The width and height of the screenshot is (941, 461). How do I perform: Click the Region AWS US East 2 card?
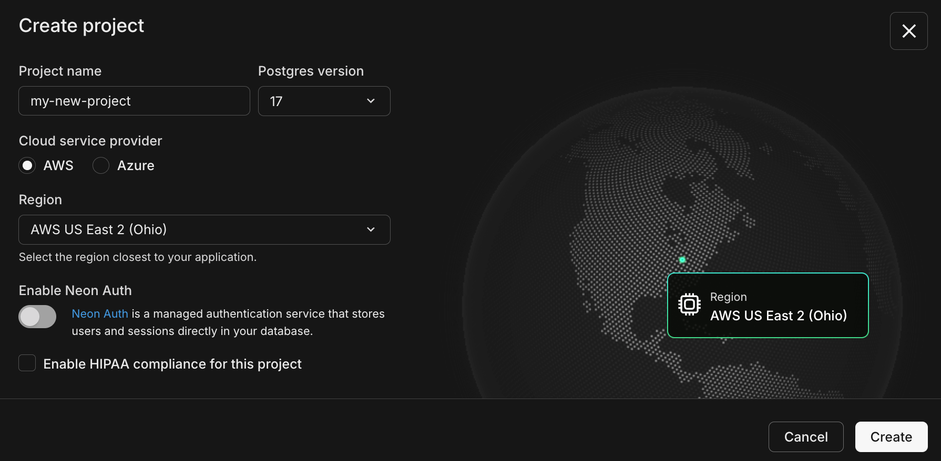point(768,305)
